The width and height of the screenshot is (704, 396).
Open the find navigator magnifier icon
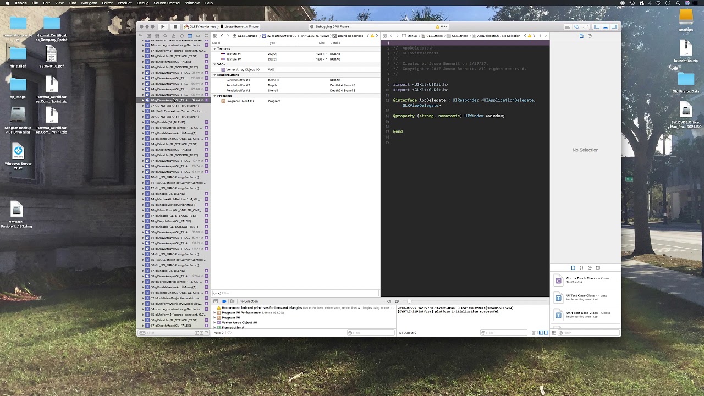[x=166, y=36]
